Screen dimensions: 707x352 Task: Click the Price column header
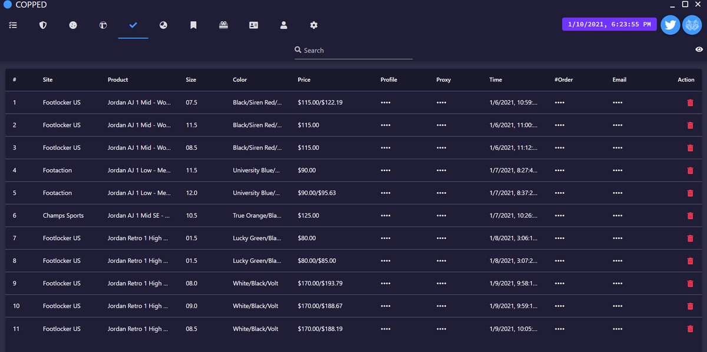[x=304, y=80]
